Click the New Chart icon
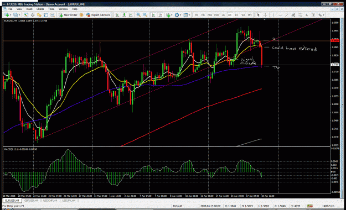 [7, 15]
